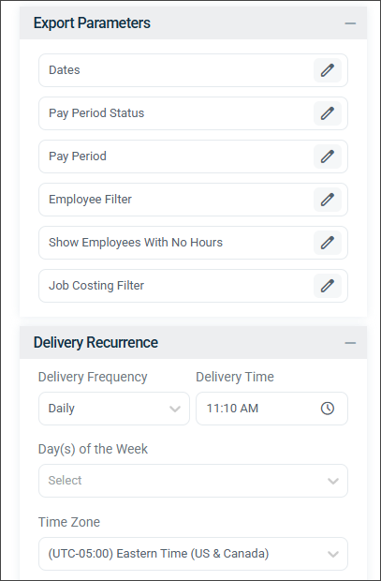Edit the Pay Period parameter
381x581 pixels.
click(x=328, y=156)
